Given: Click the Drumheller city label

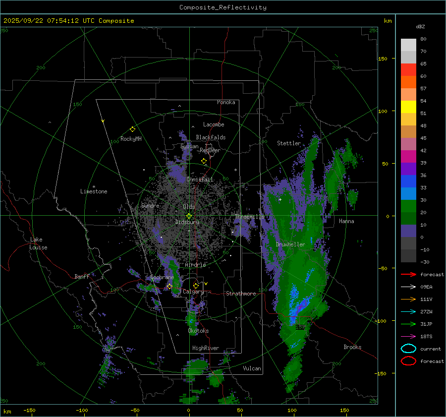Looking at the screenshot, I should [290, 244].
